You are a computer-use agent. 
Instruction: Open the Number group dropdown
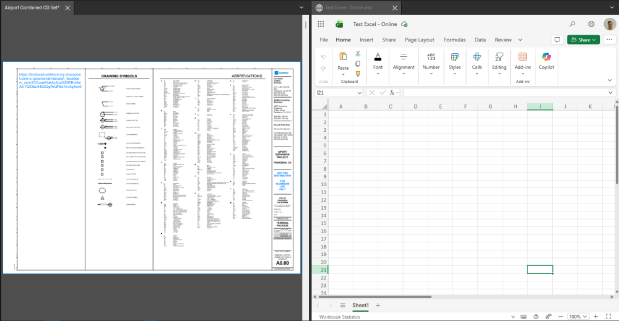point(431,74)
